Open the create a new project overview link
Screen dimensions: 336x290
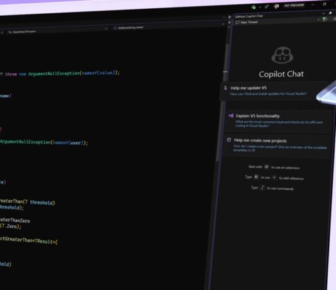pos(279,148)
